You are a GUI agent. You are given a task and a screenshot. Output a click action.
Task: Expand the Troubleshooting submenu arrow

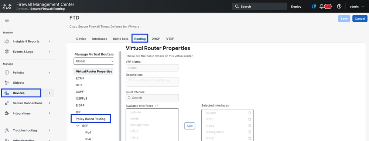point(49,130)
